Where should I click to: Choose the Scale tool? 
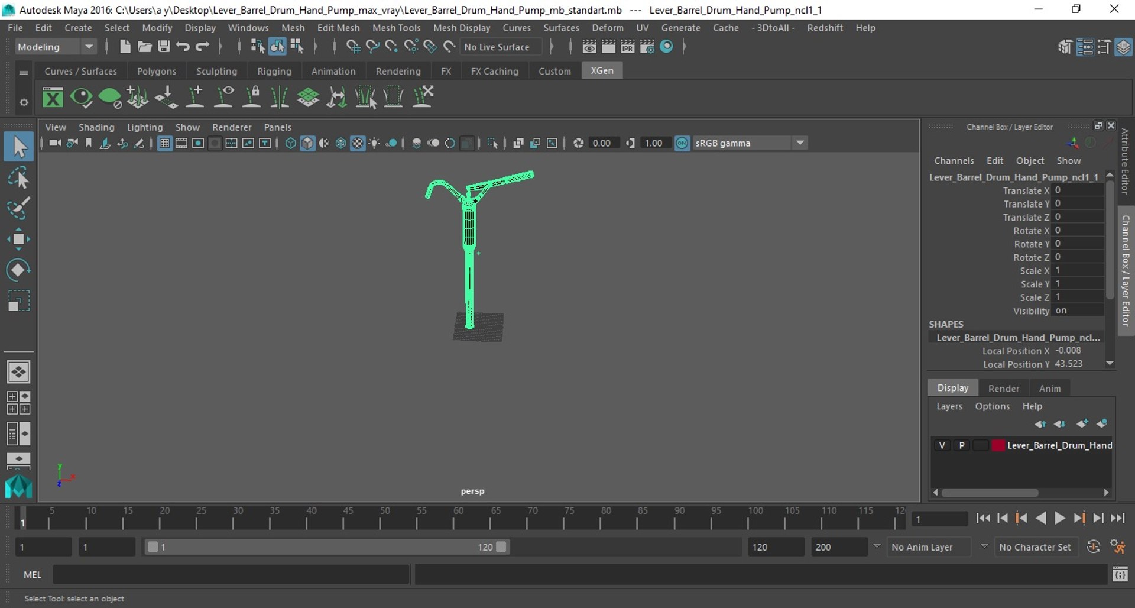coord(19,300)
